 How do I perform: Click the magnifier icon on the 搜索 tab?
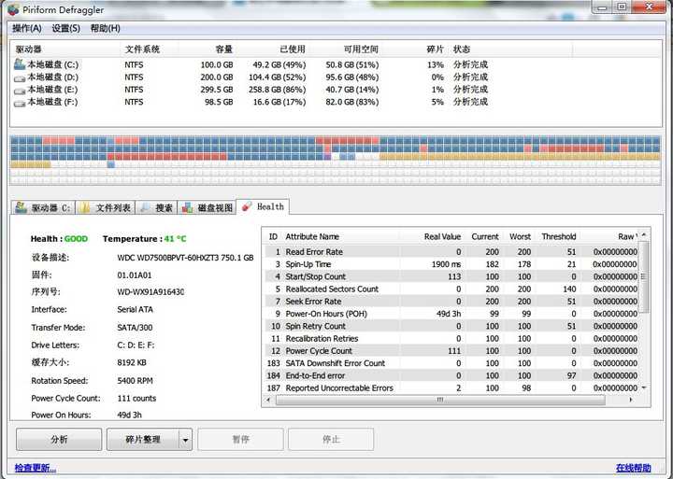tap(145, 207)
